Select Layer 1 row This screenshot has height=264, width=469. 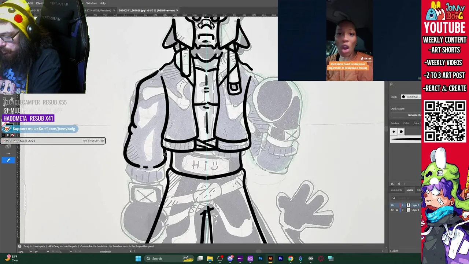[x=406, y=210]
